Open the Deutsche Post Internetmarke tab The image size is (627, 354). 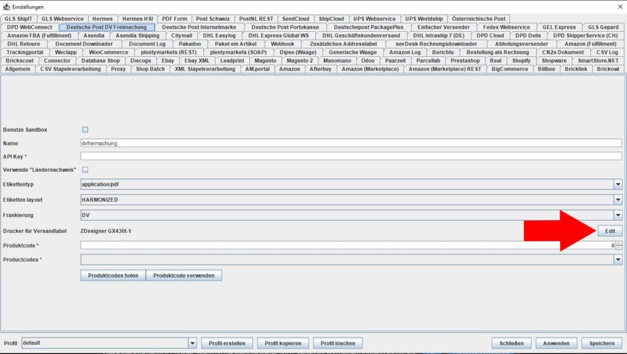pos(199,27)
